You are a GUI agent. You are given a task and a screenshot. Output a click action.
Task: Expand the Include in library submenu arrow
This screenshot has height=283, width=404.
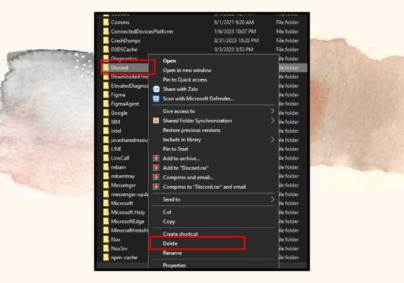[x=272, y=139]
